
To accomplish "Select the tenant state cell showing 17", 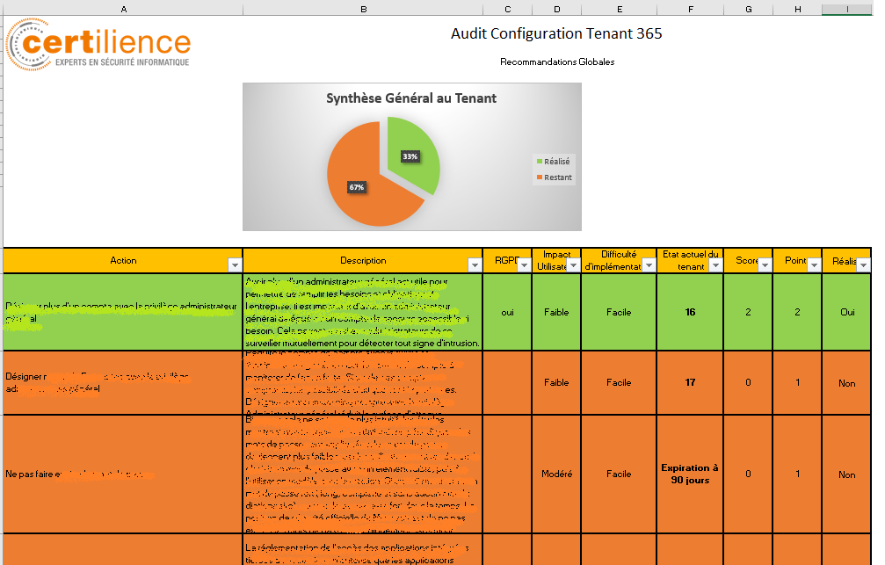I will (x=690, y=383).
